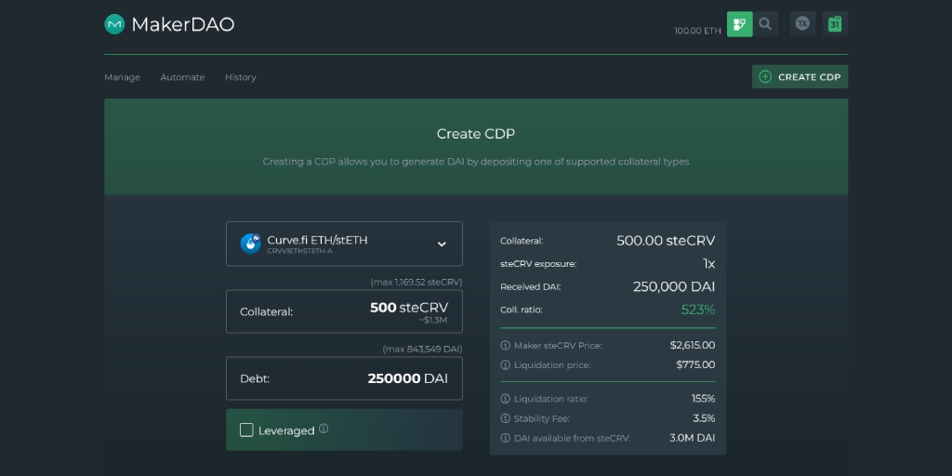Enable the Leveraged checkbox
Viewport: 952px width, 476px height.
click(246, 430)
